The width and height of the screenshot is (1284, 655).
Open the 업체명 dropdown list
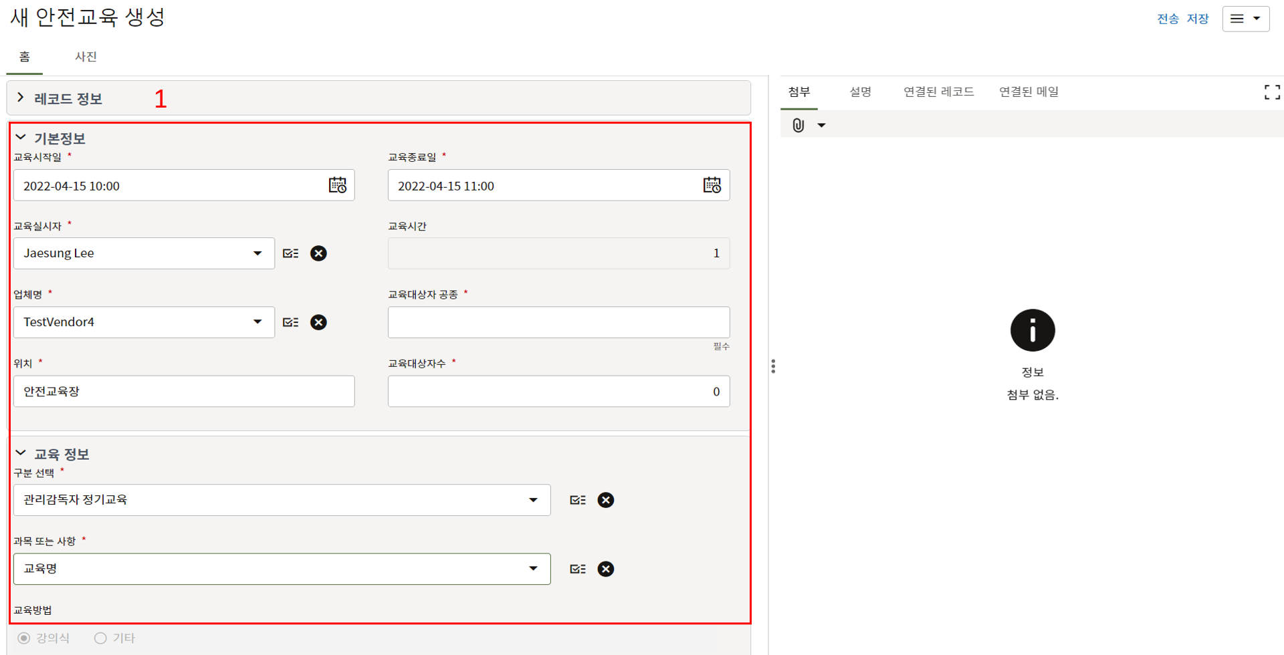tap(257, 322)
